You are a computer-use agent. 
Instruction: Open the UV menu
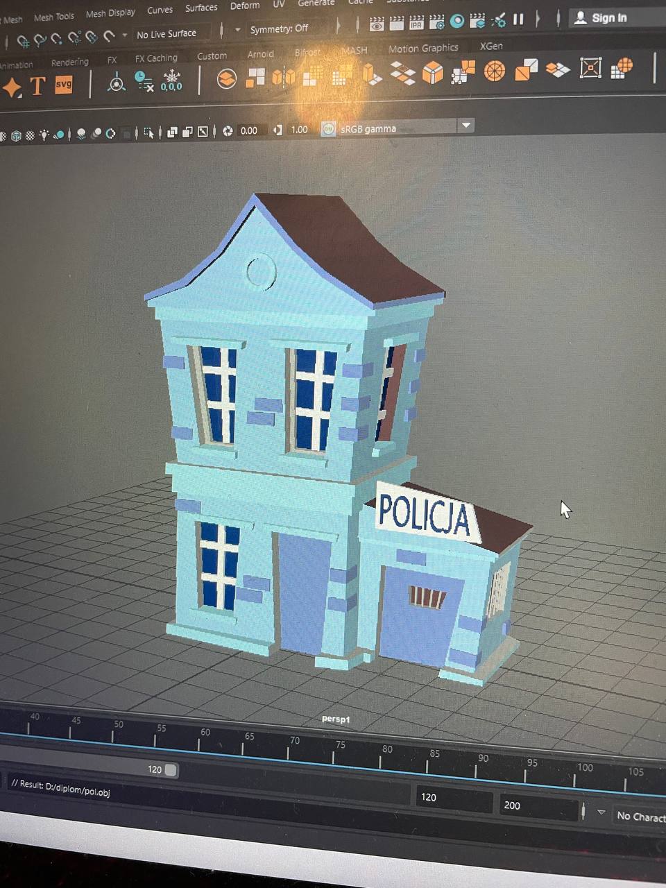(278, 4)
